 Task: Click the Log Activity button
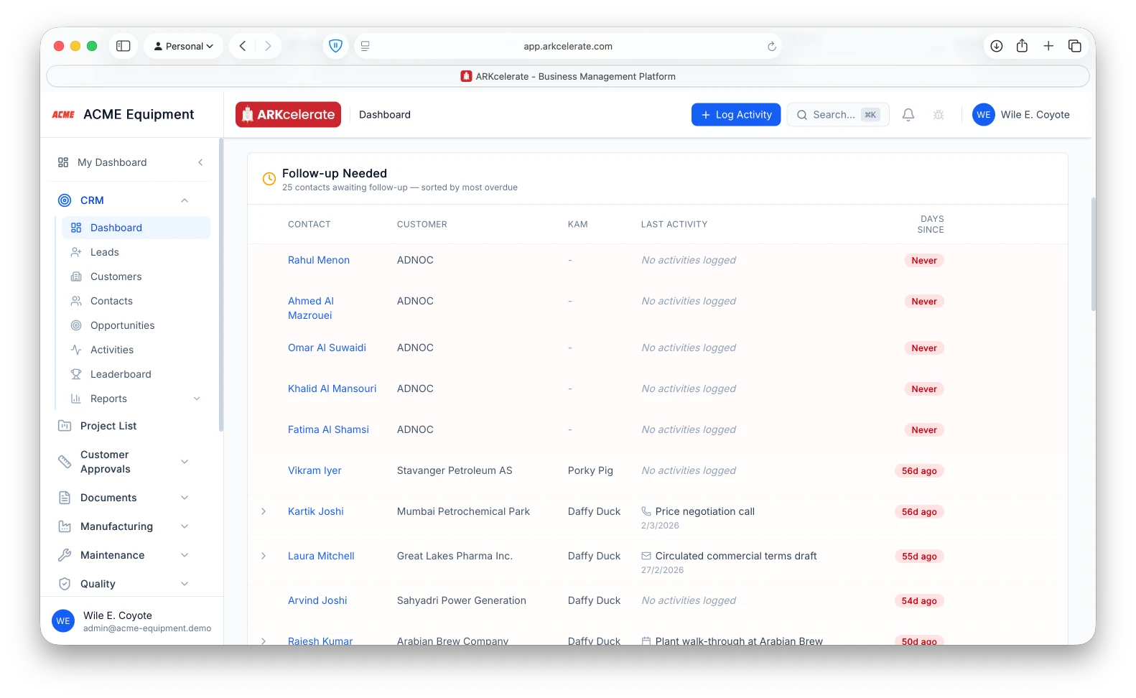click(x=736, y=115)
